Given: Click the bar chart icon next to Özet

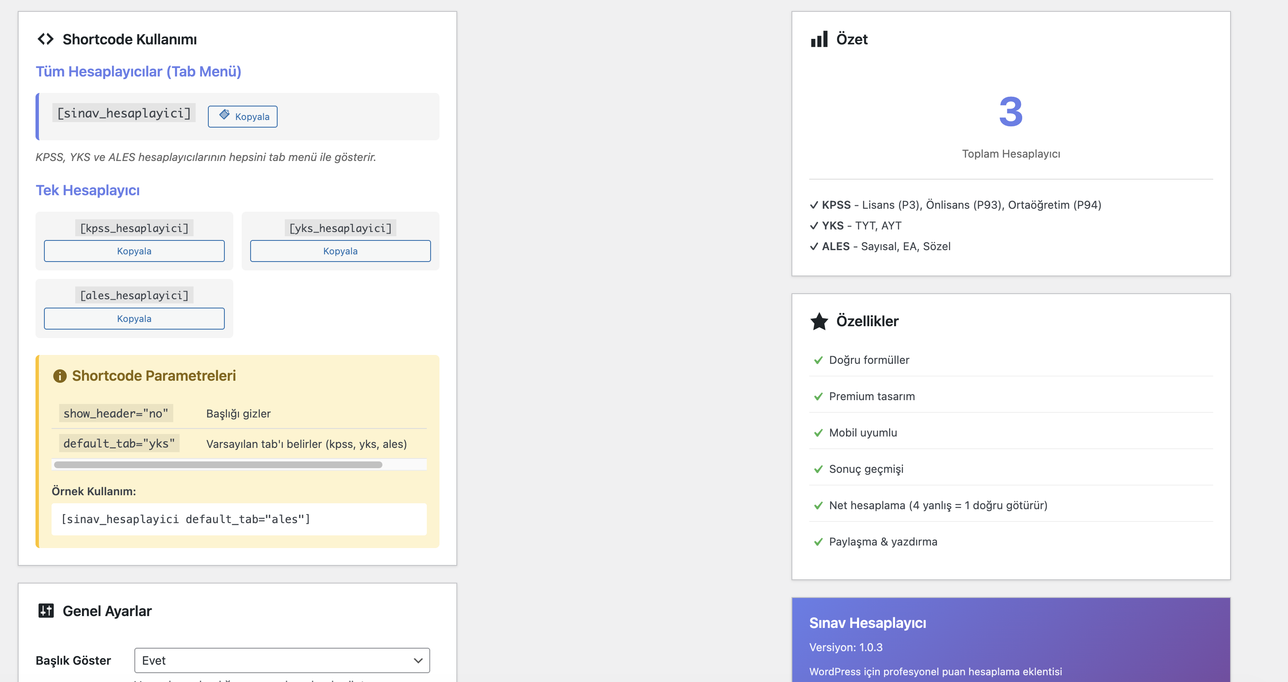Looking at the screenshot, I should click(819, 39).
